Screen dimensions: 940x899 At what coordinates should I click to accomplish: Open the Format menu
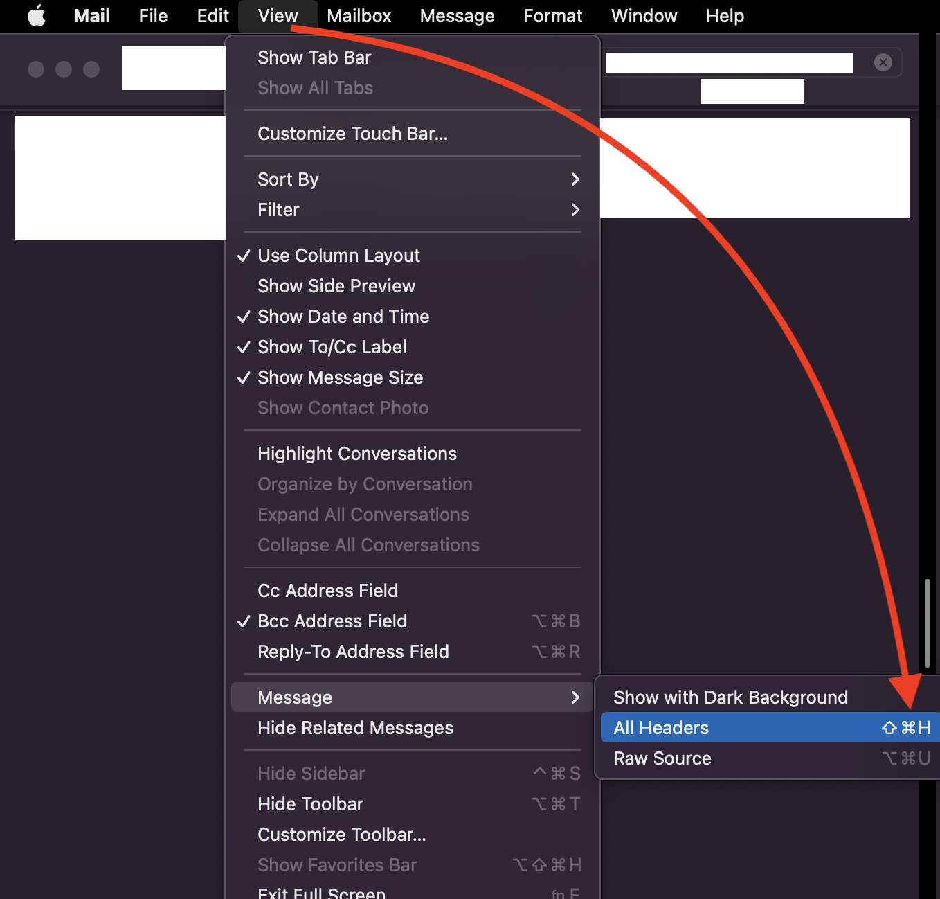coord(552,16)
